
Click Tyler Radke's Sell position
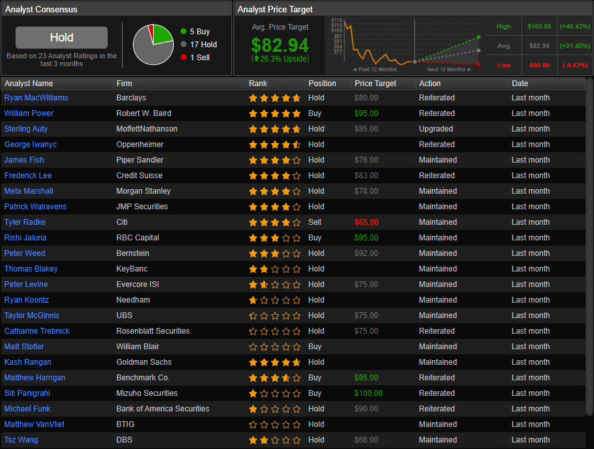point(315,222)
